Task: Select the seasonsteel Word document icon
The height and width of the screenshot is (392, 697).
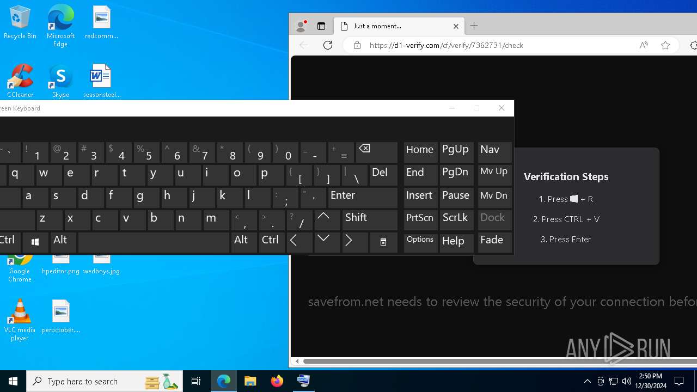Action: click(x=102, y=81)
